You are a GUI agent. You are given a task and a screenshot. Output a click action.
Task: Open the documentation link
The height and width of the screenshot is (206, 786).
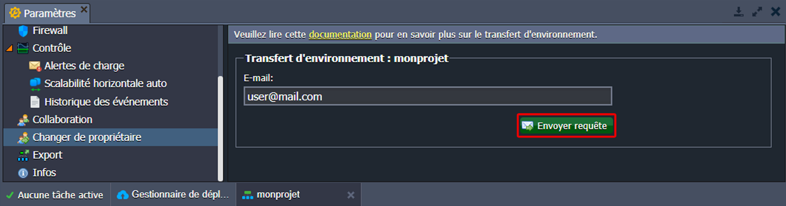point(340,34)
